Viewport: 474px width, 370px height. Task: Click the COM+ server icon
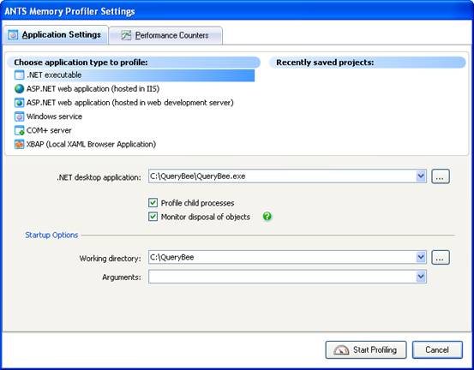19,130
